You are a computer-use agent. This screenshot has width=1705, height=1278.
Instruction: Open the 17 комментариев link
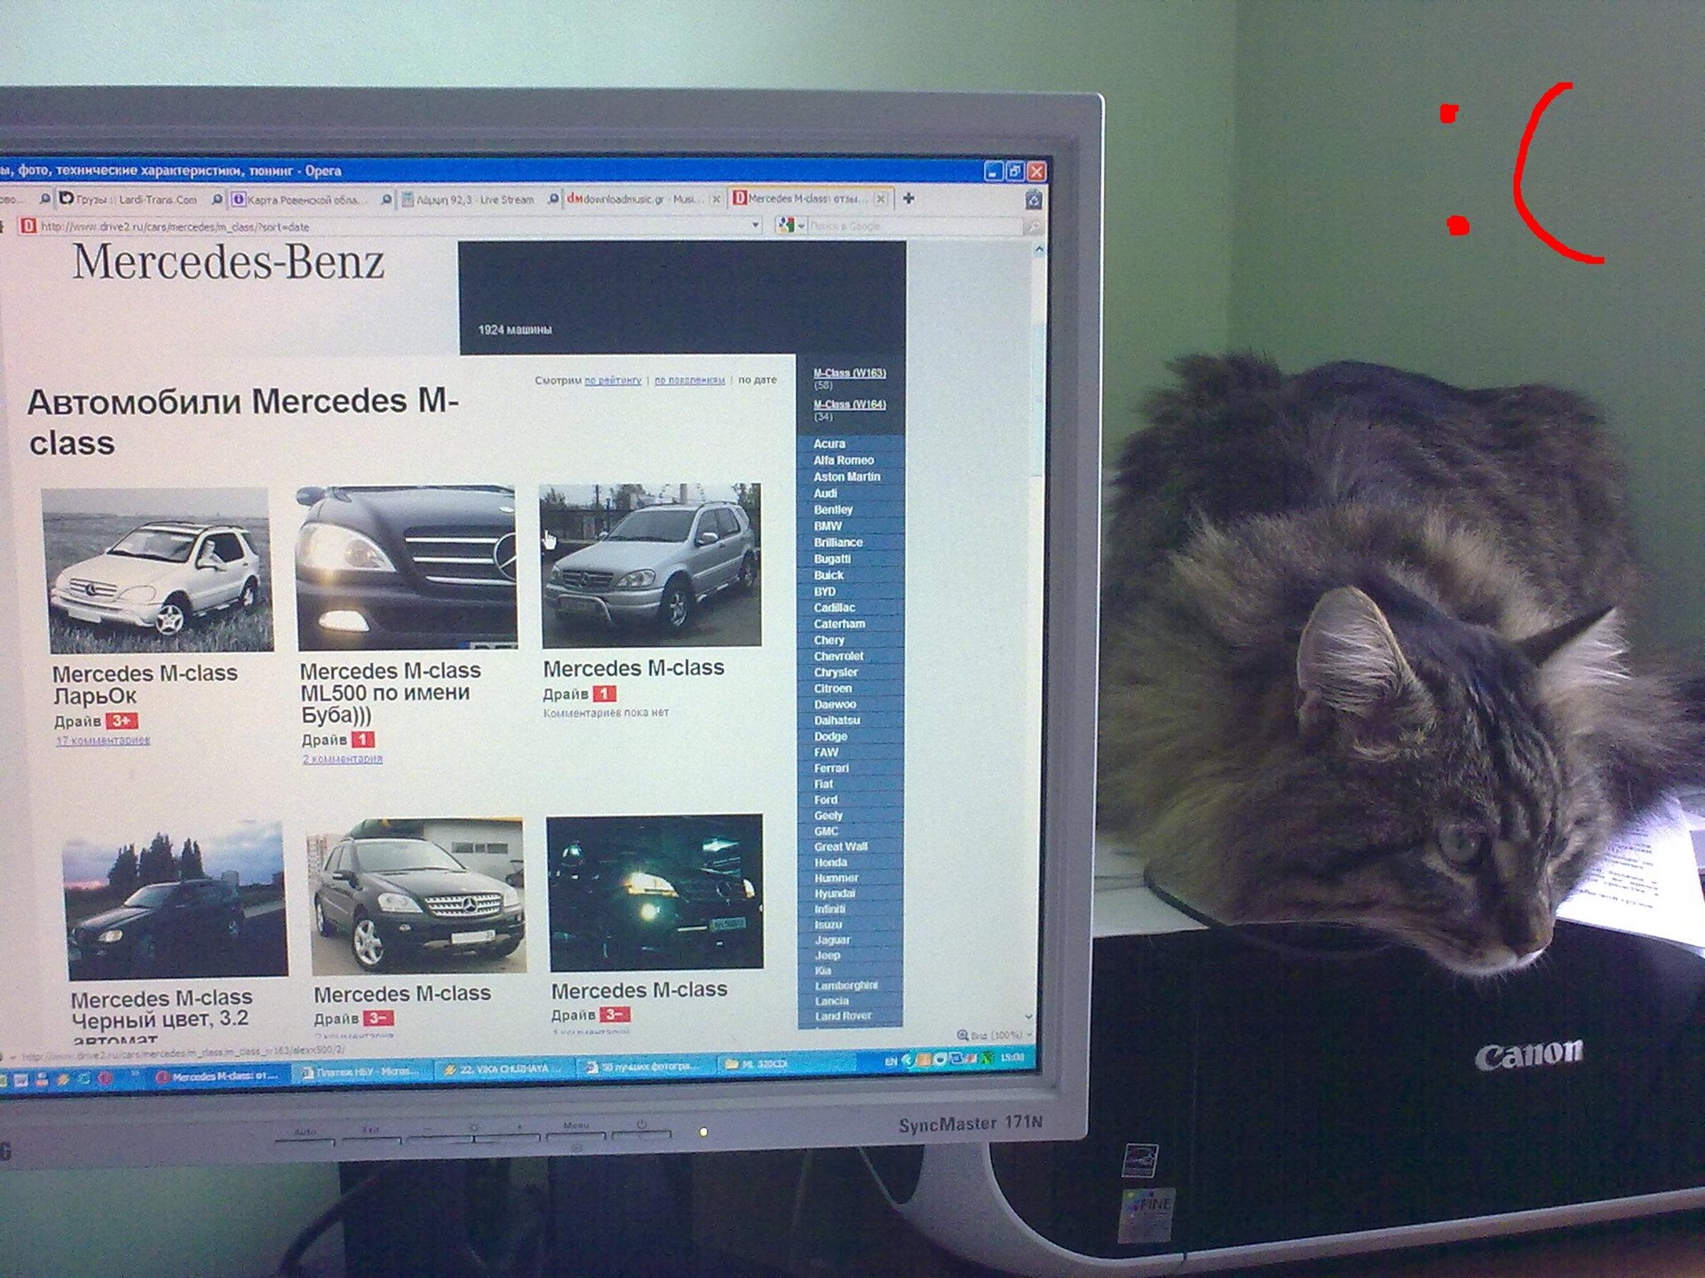click(103, 740)
